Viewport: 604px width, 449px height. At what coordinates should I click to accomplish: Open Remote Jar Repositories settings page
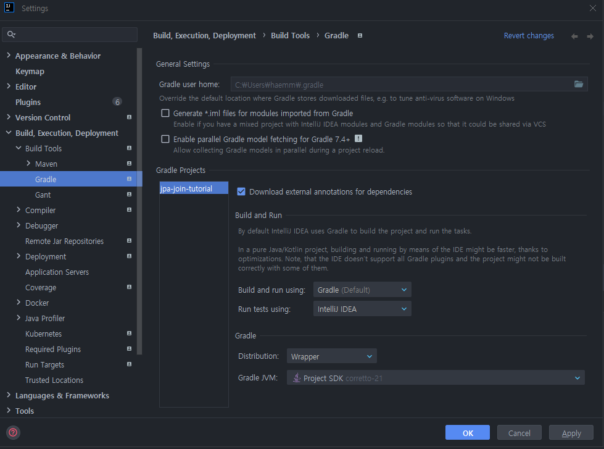[x=64, y=241]
